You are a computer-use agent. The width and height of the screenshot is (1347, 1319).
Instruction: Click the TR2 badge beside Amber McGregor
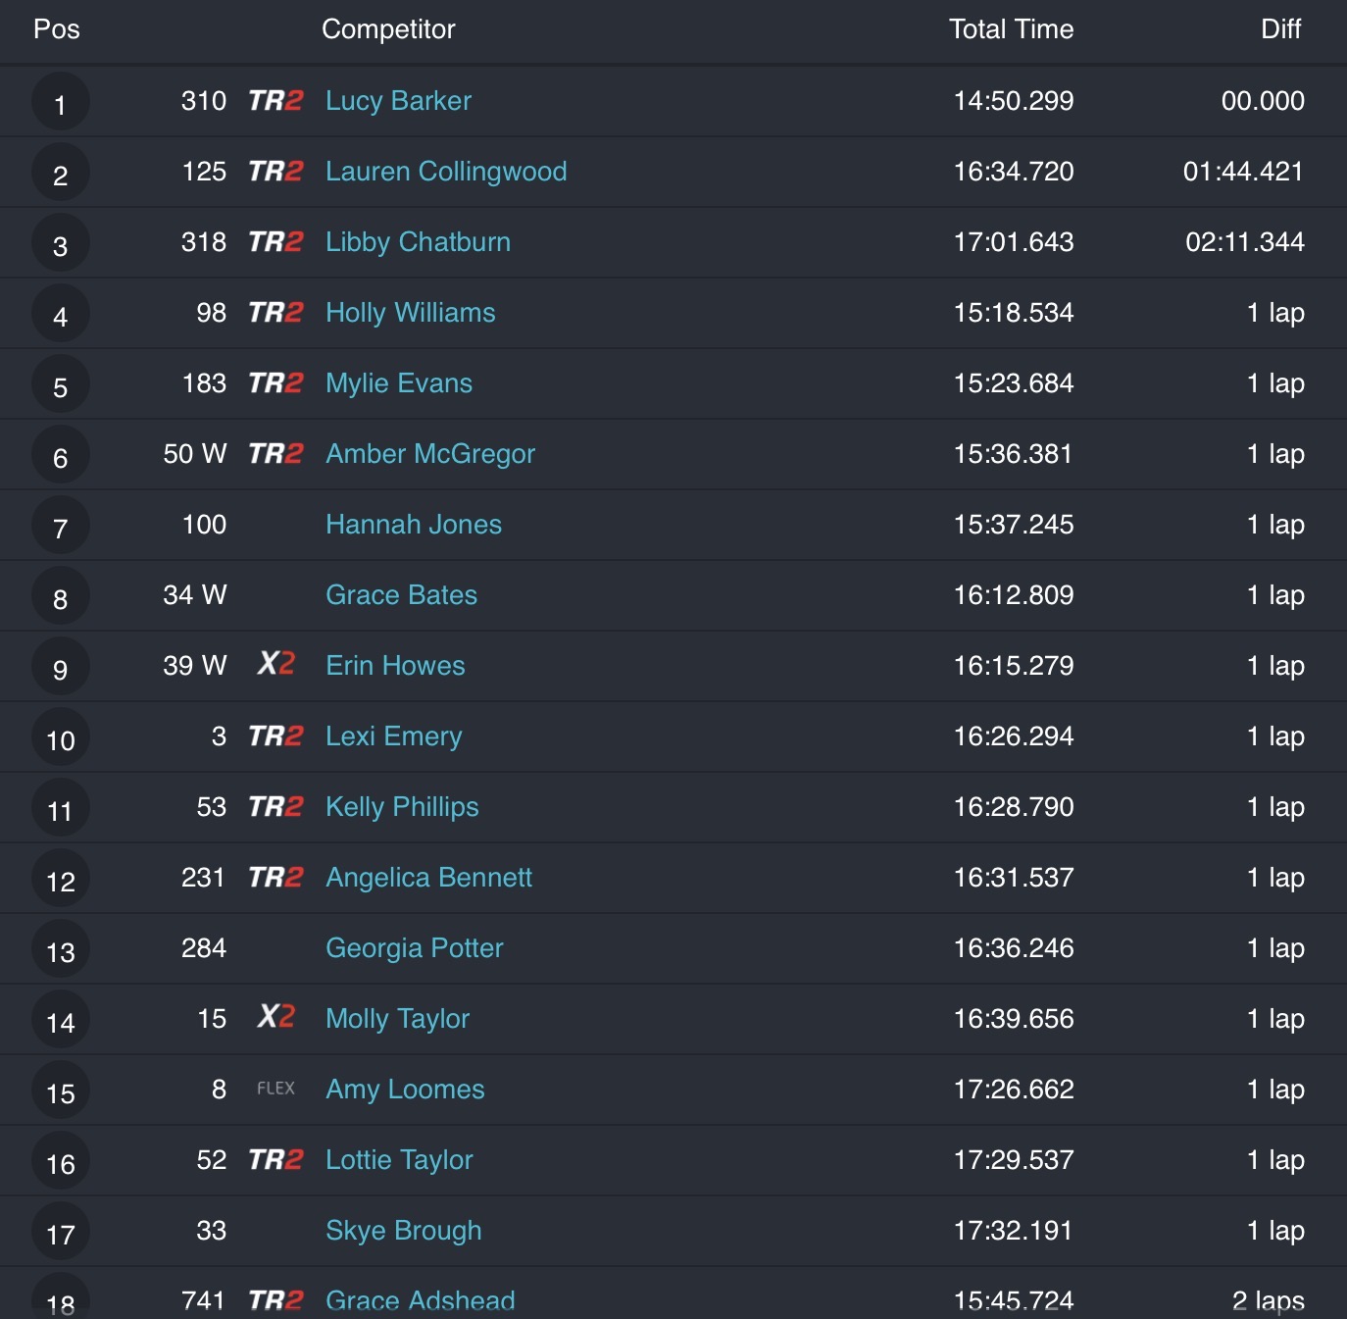tap(275, 454)
